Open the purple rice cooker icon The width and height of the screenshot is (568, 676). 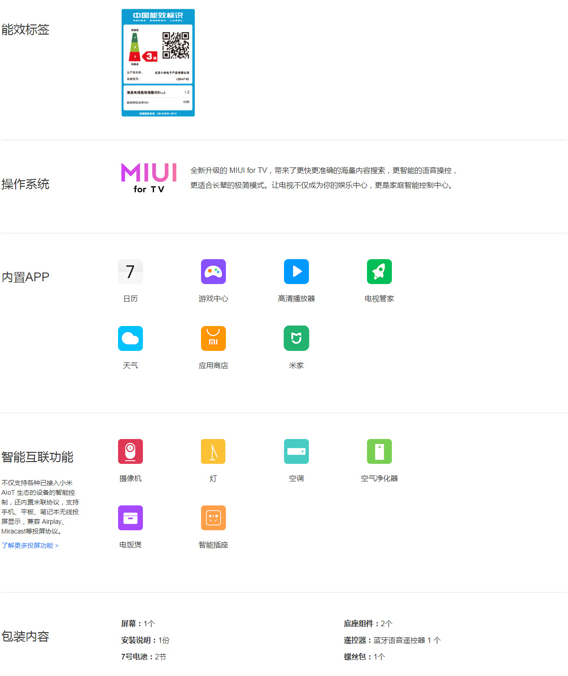coord(130,518)
